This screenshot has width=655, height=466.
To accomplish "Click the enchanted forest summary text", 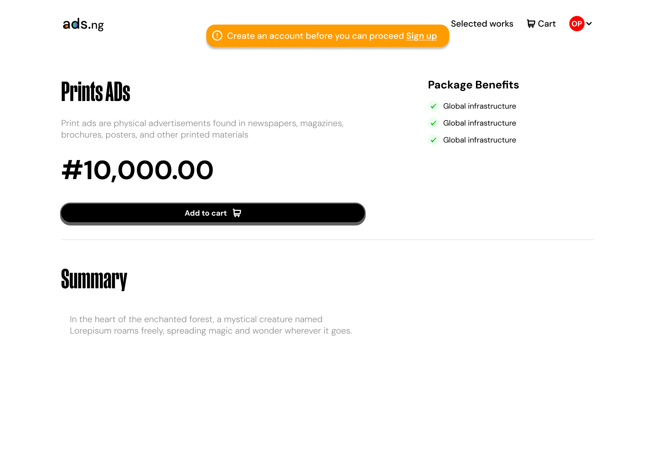I will [x=211, y=325].
